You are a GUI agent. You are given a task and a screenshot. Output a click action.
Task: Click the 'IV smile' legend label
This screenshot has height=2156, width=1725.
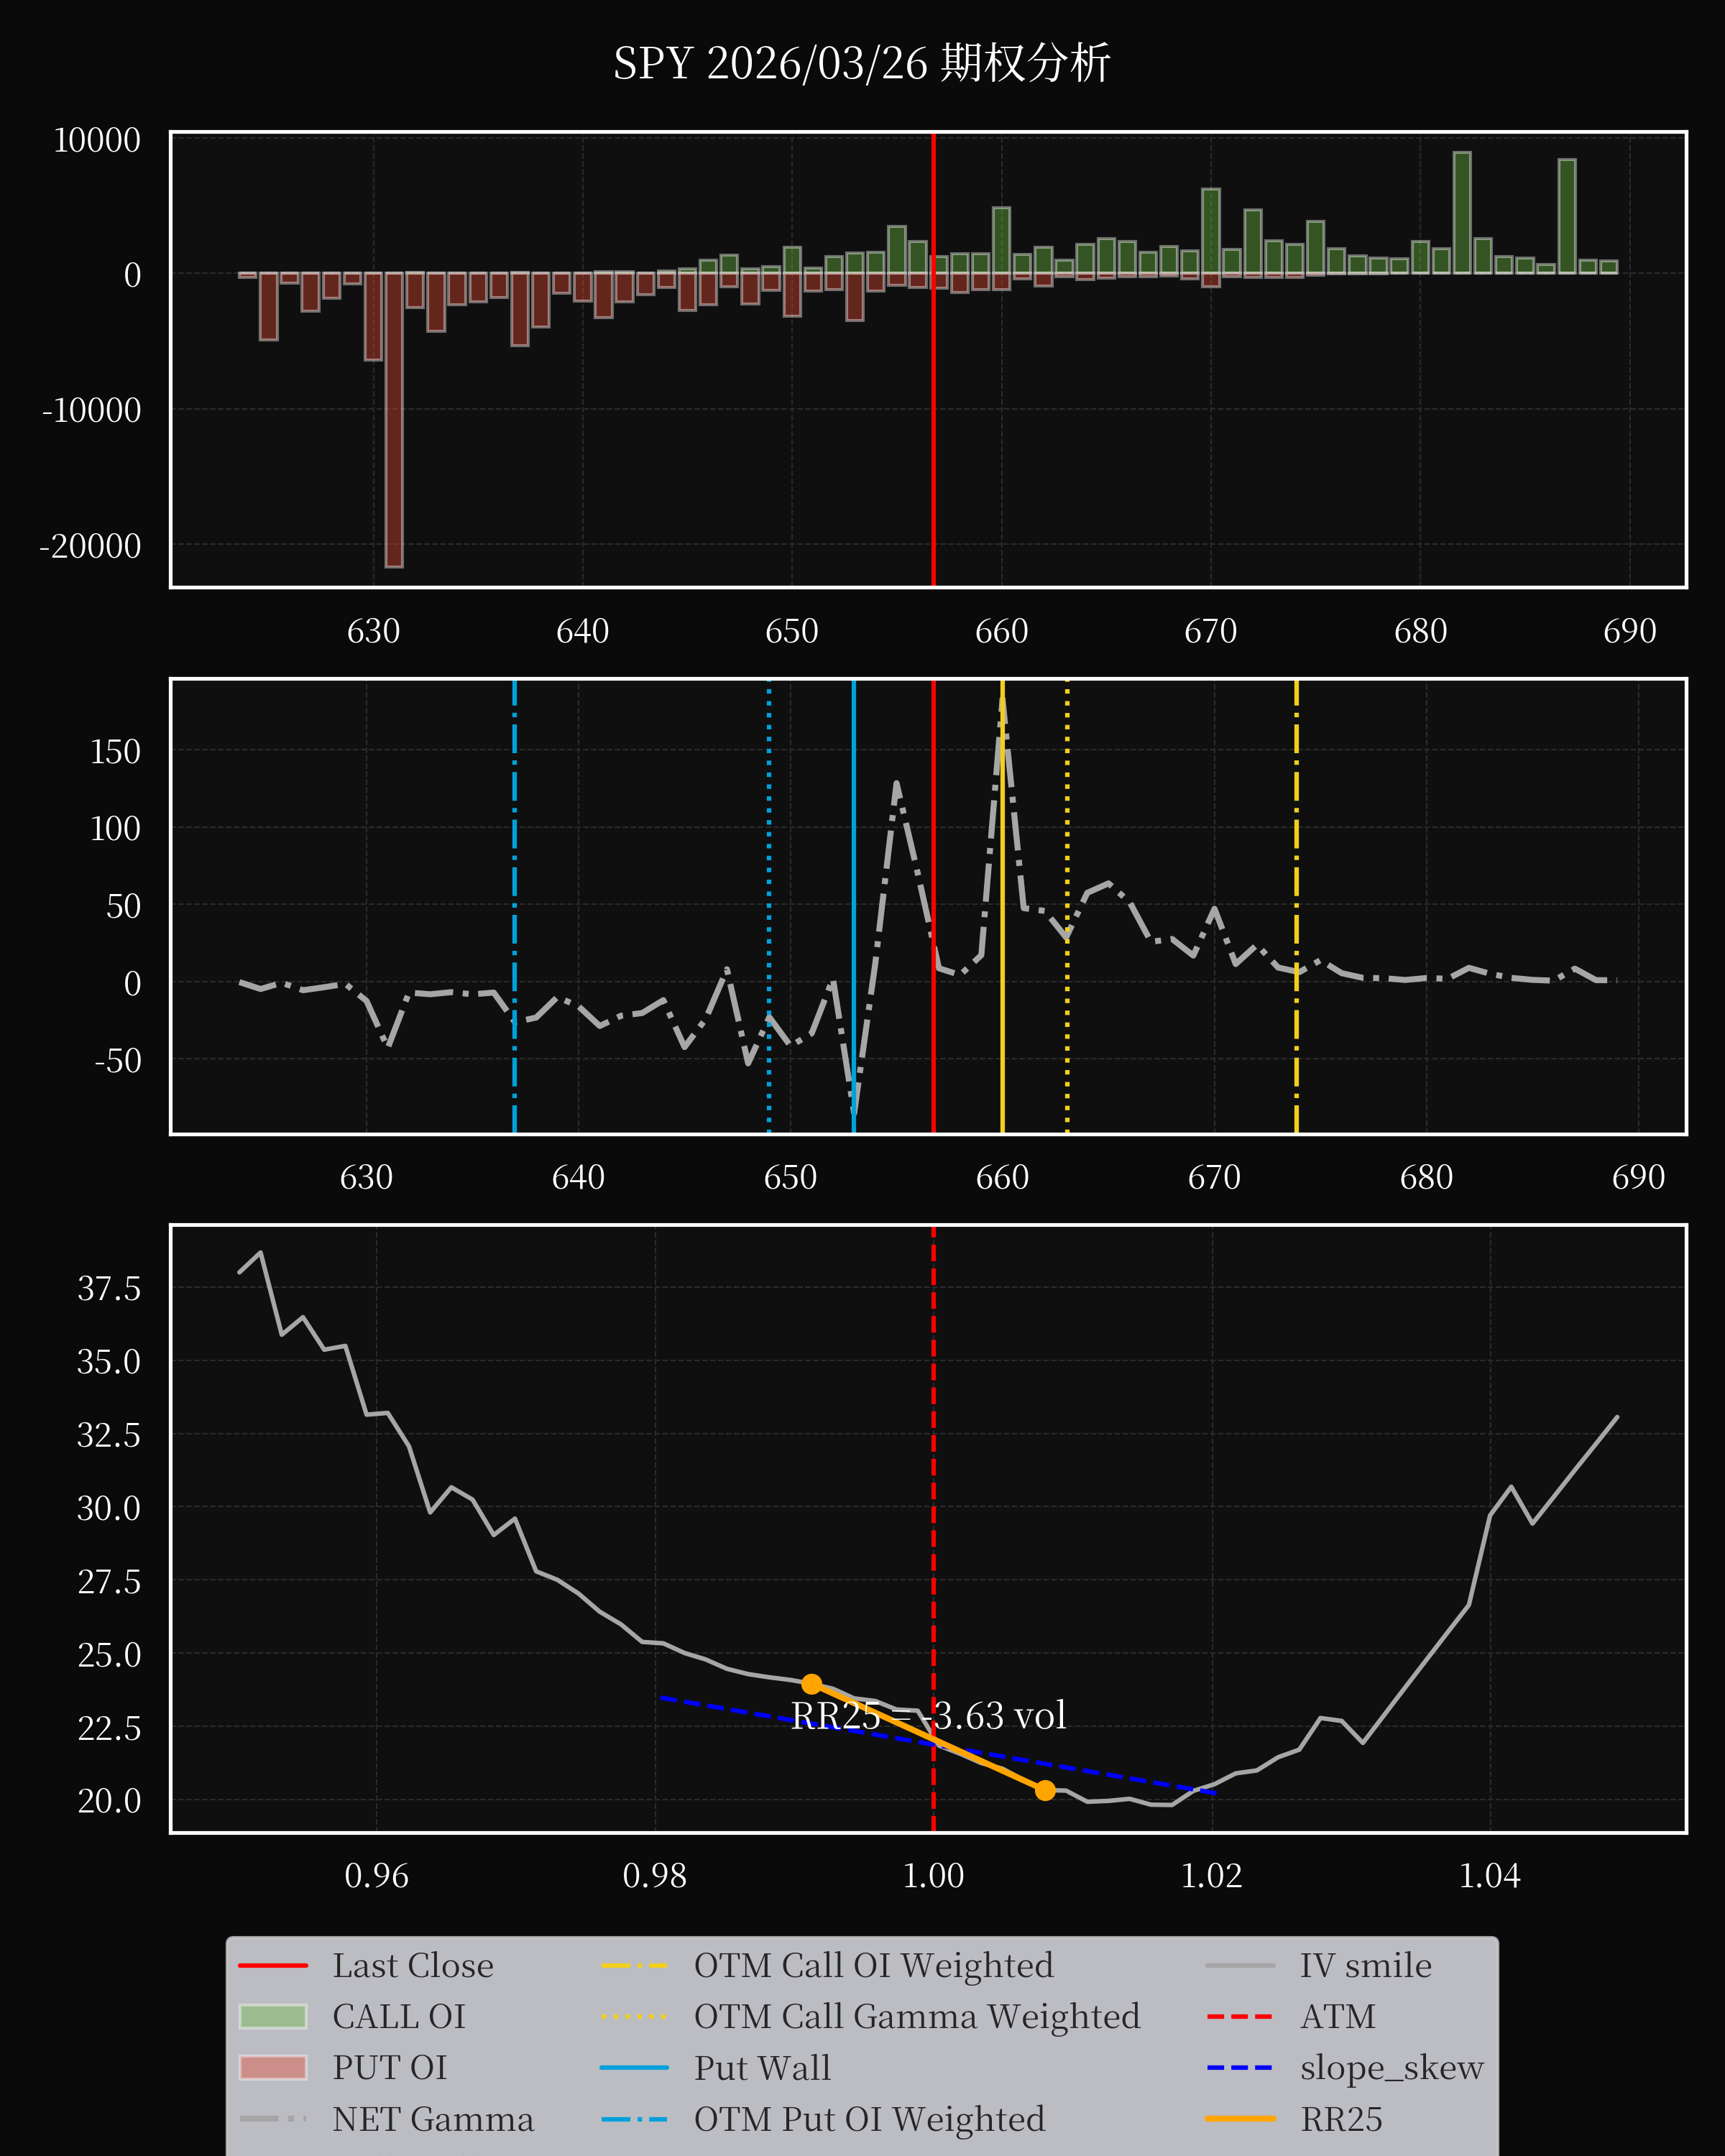click(x=1366, y=1966)
